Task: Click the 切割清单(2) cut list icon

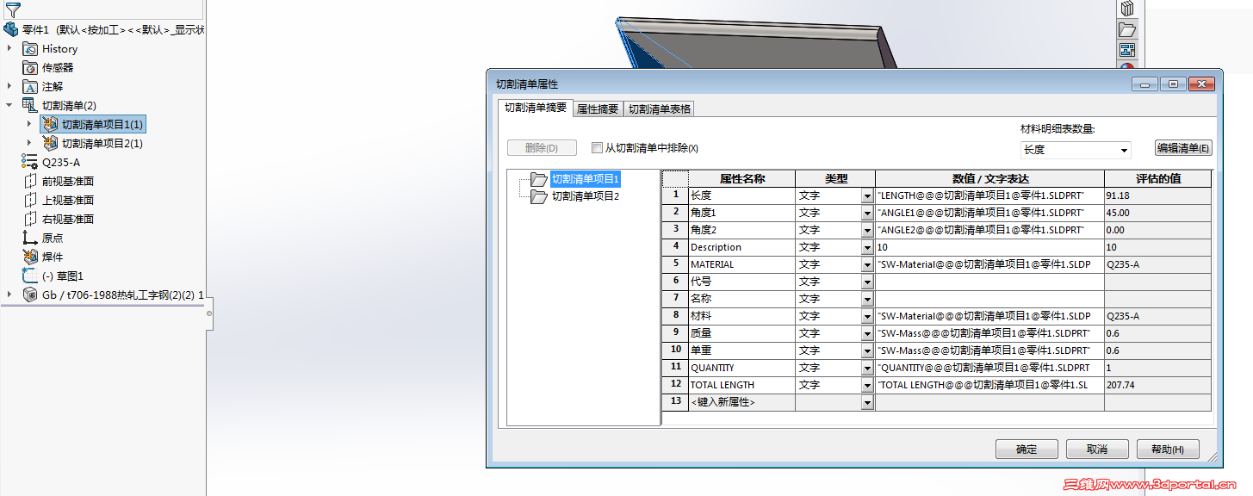Action: pyautogui.click(x=30, y=106)
